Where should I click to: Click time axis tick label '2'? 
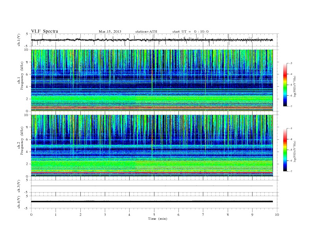[80, 215]
